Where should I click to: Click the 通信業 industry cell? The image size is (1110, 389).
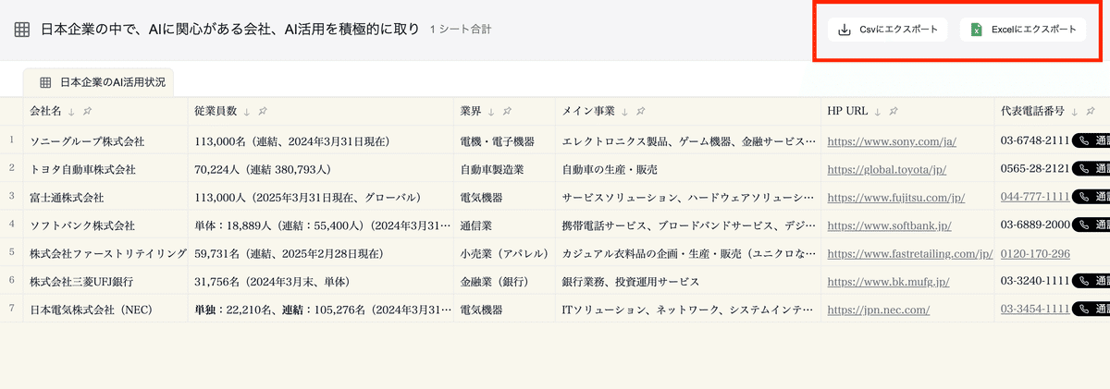pyautogui.click(x=504, y=225)
